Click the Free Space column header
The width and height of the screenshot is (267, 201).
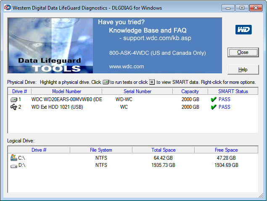pyautogui.click(x=226, y=150)
